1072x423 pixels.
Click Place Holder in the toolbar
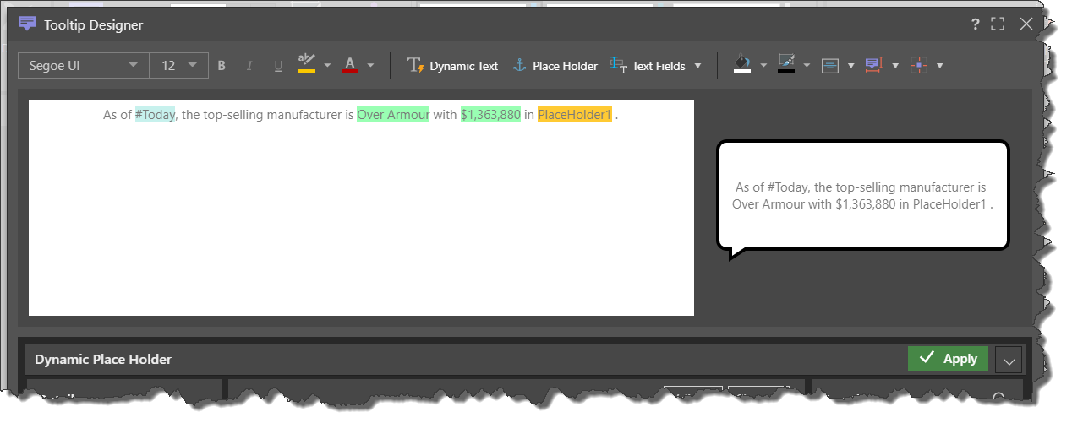[555, 66]
